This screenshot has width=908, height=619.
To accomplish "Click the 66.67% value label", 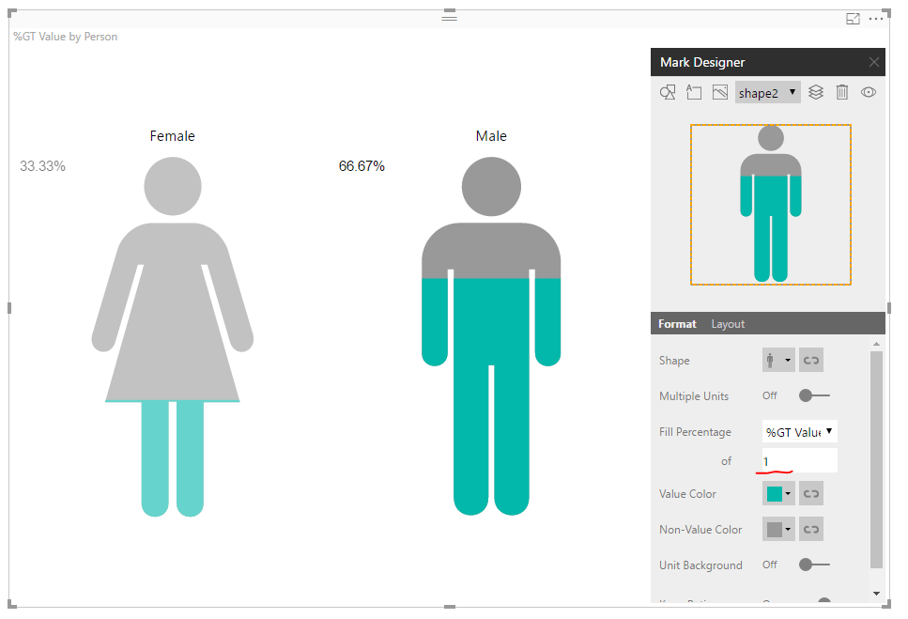I will (362, 166).
